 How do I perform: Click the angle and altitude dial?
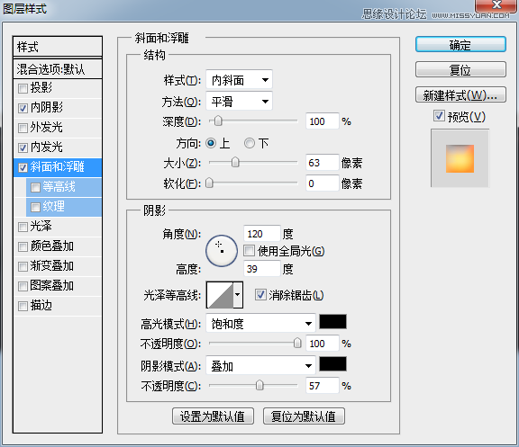222,251
